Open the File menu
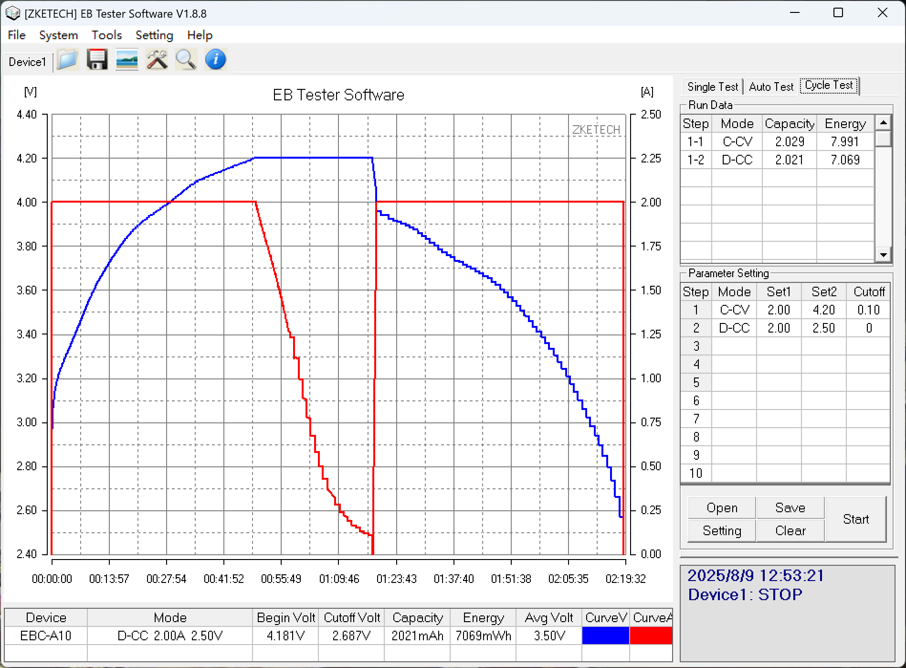Screen dimensions: 906x668 tap(17, 35)
